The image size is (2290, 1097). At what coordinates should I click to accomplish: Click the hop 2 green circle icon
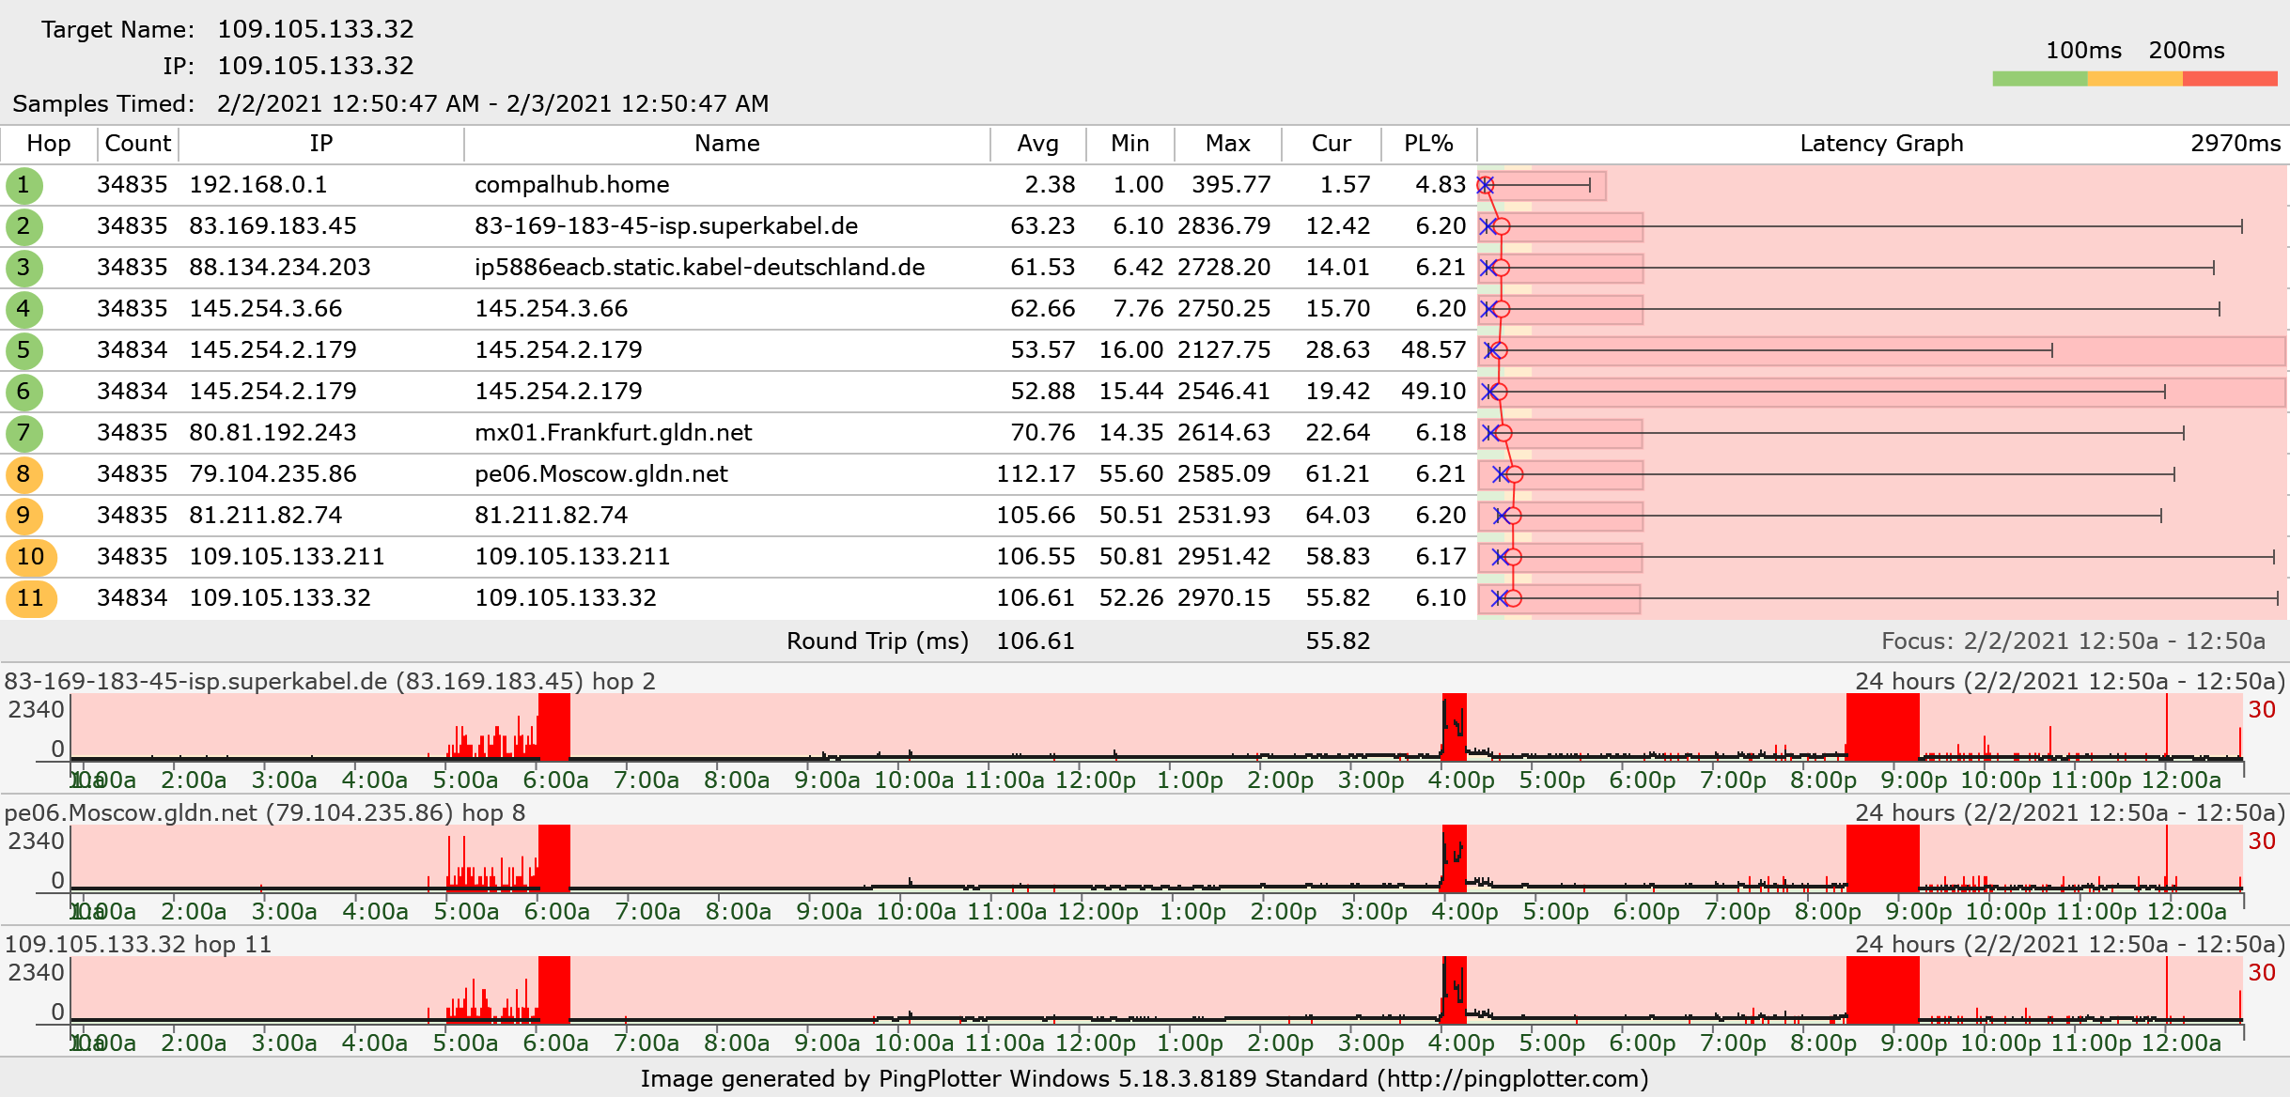pyautogui.click(x=23, y=226)
